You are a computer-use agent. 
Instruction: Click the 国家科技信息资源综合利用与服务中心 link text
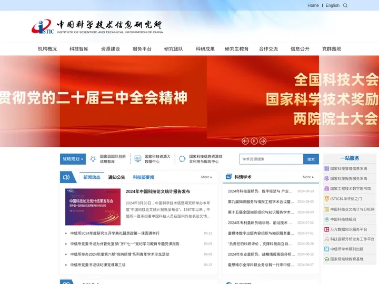coord(206,159)
